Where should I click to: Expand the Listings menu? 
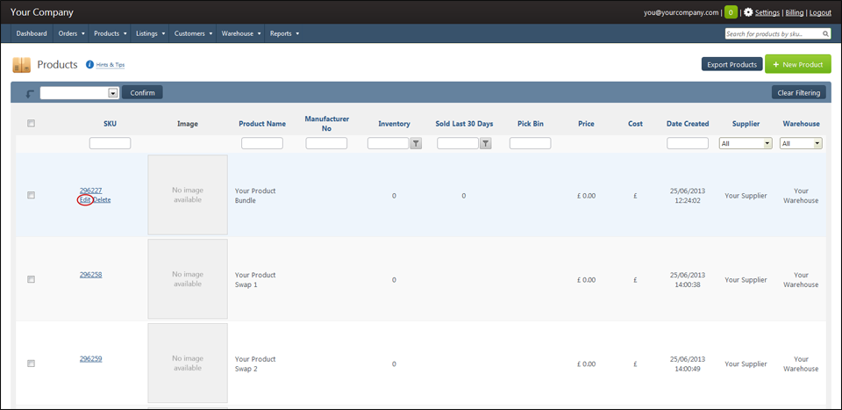click(x=150, y=33)
